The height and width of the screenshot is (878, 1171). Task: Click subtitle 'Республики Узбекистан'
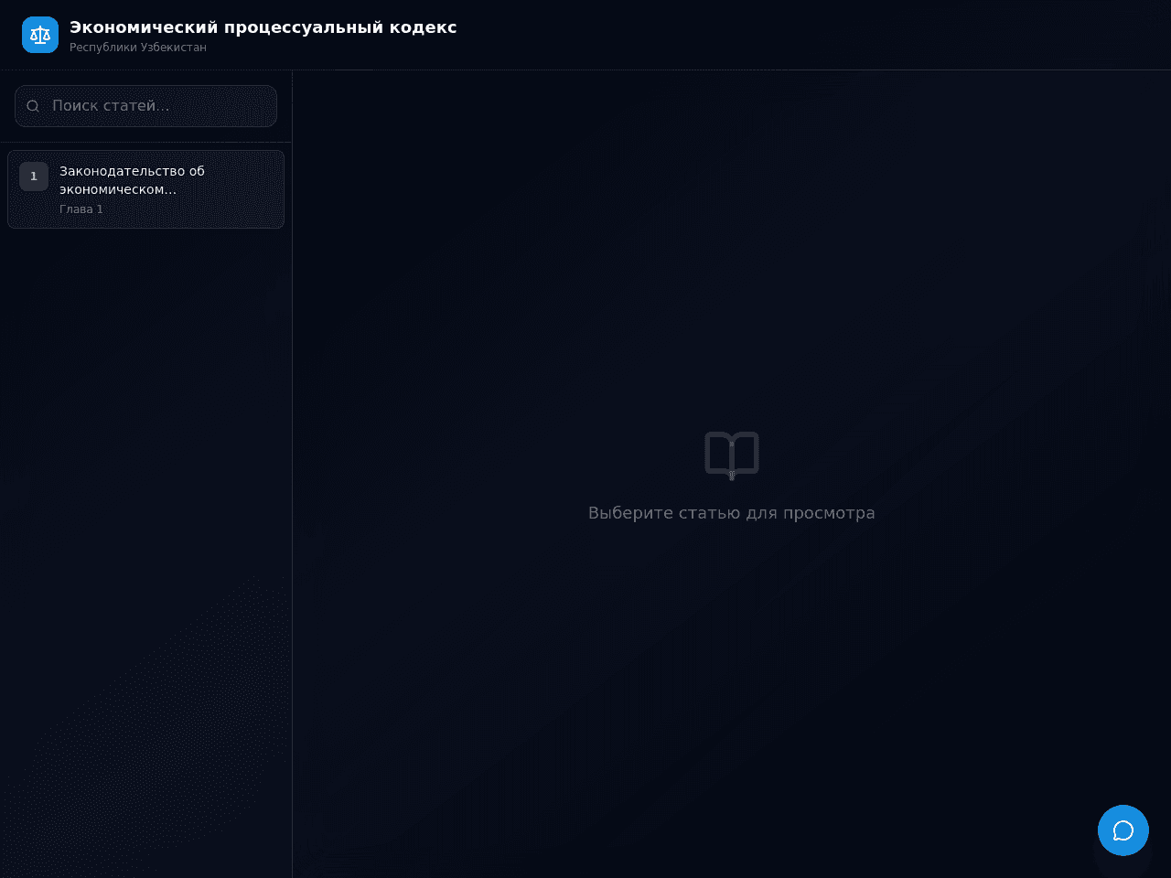[138, 48]
